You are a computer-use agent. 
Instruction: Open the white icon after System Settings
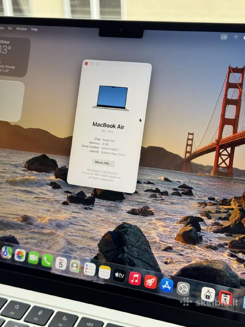[x=208, y=294]
